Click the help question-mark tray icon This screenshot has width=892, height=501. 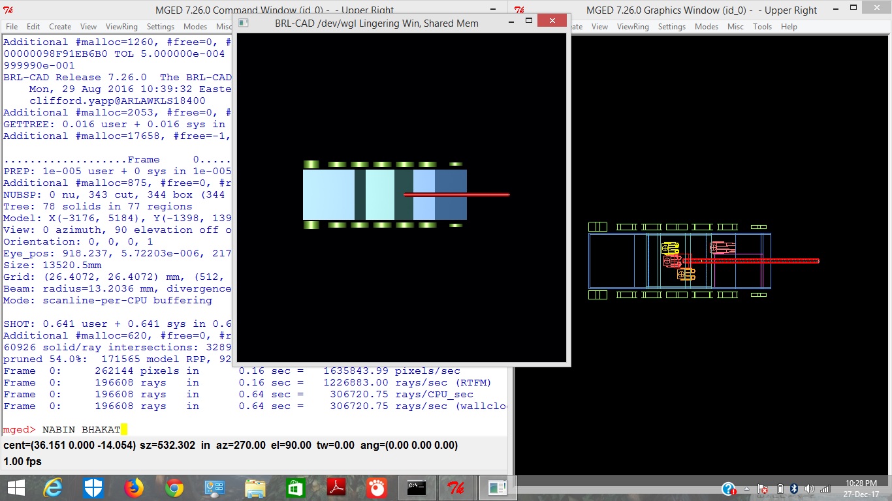tap(729, 488)
